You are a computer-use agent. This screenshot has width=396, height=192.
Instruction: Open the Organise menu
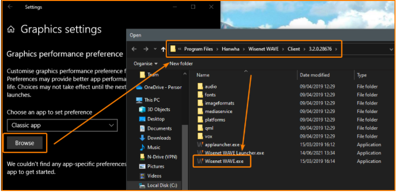[146, 64]
